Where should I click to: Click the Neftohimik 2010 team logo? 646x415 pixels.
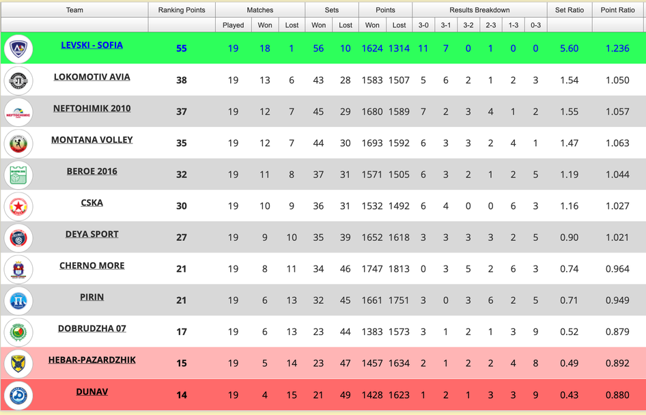pyautogui.click(x=18, y=112)
